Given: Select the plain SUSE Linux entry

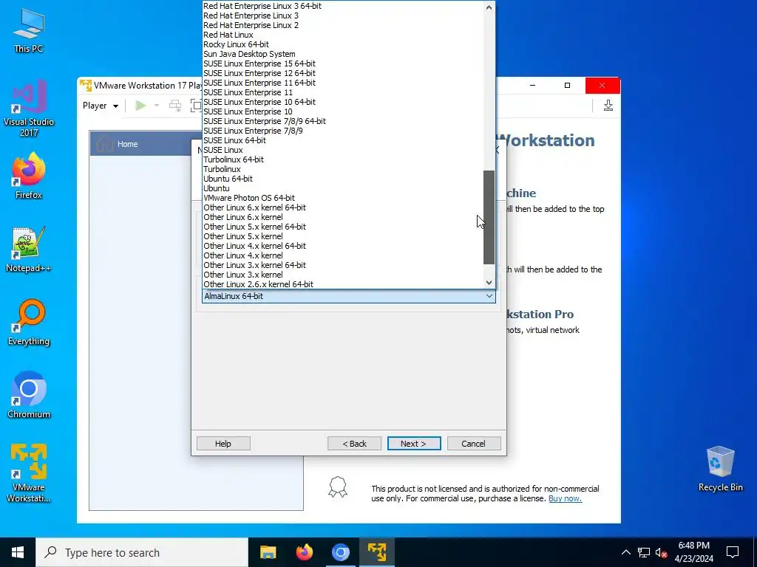Looking at the screenshot, I should (343, 150).
